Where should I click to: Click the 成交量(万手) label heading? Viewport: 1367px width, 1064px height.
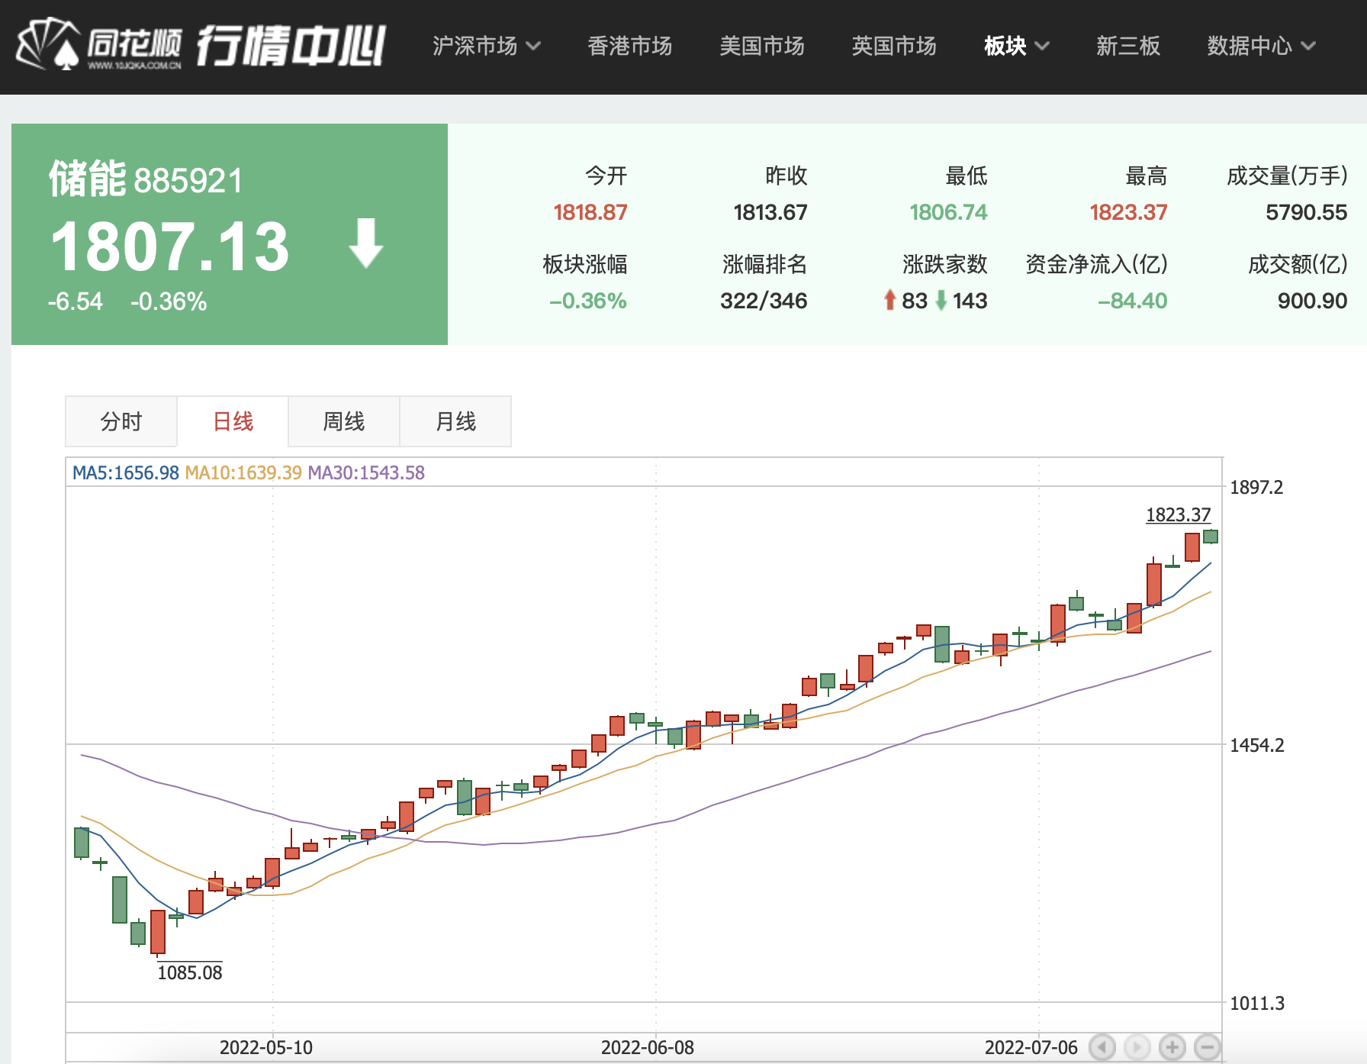[x=1288, y=176]
